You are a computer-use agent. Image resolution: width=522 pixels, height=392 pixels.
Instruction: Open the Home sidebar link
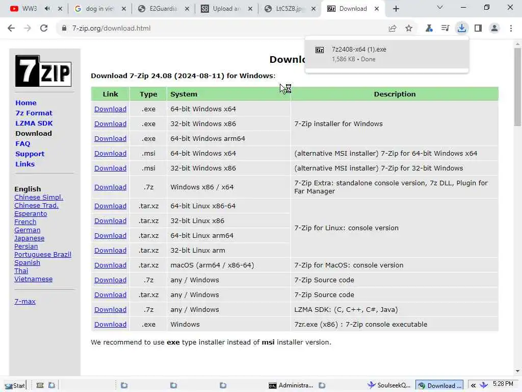26,103
